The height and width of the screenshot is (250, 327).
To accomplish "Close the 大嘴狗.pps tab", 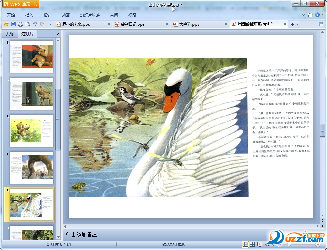I will [226, 24].
